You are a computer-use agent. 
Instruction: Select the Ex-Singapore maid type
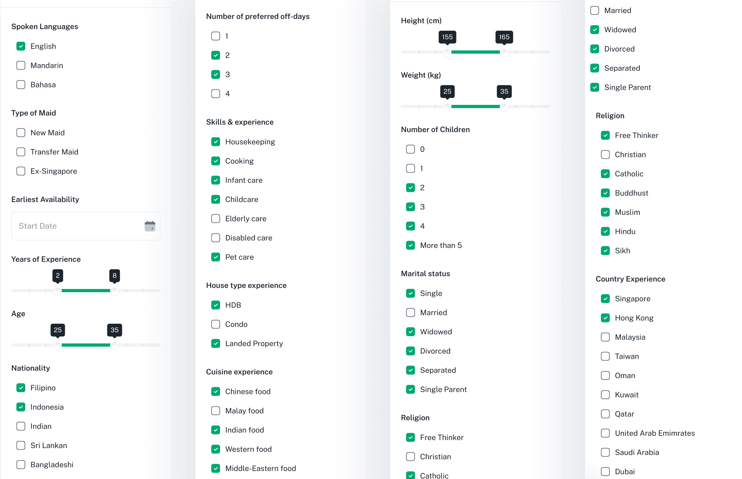21,171
